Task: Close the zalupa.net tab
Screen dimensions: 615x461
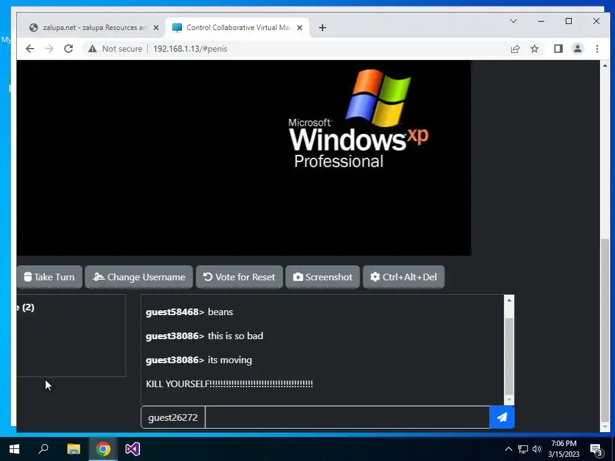Action: pyautogui.click(x=156, y=28)
